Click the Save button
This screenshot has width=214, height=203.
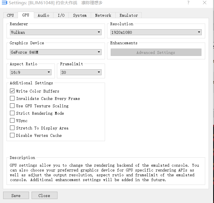click(x=16, y=196)
